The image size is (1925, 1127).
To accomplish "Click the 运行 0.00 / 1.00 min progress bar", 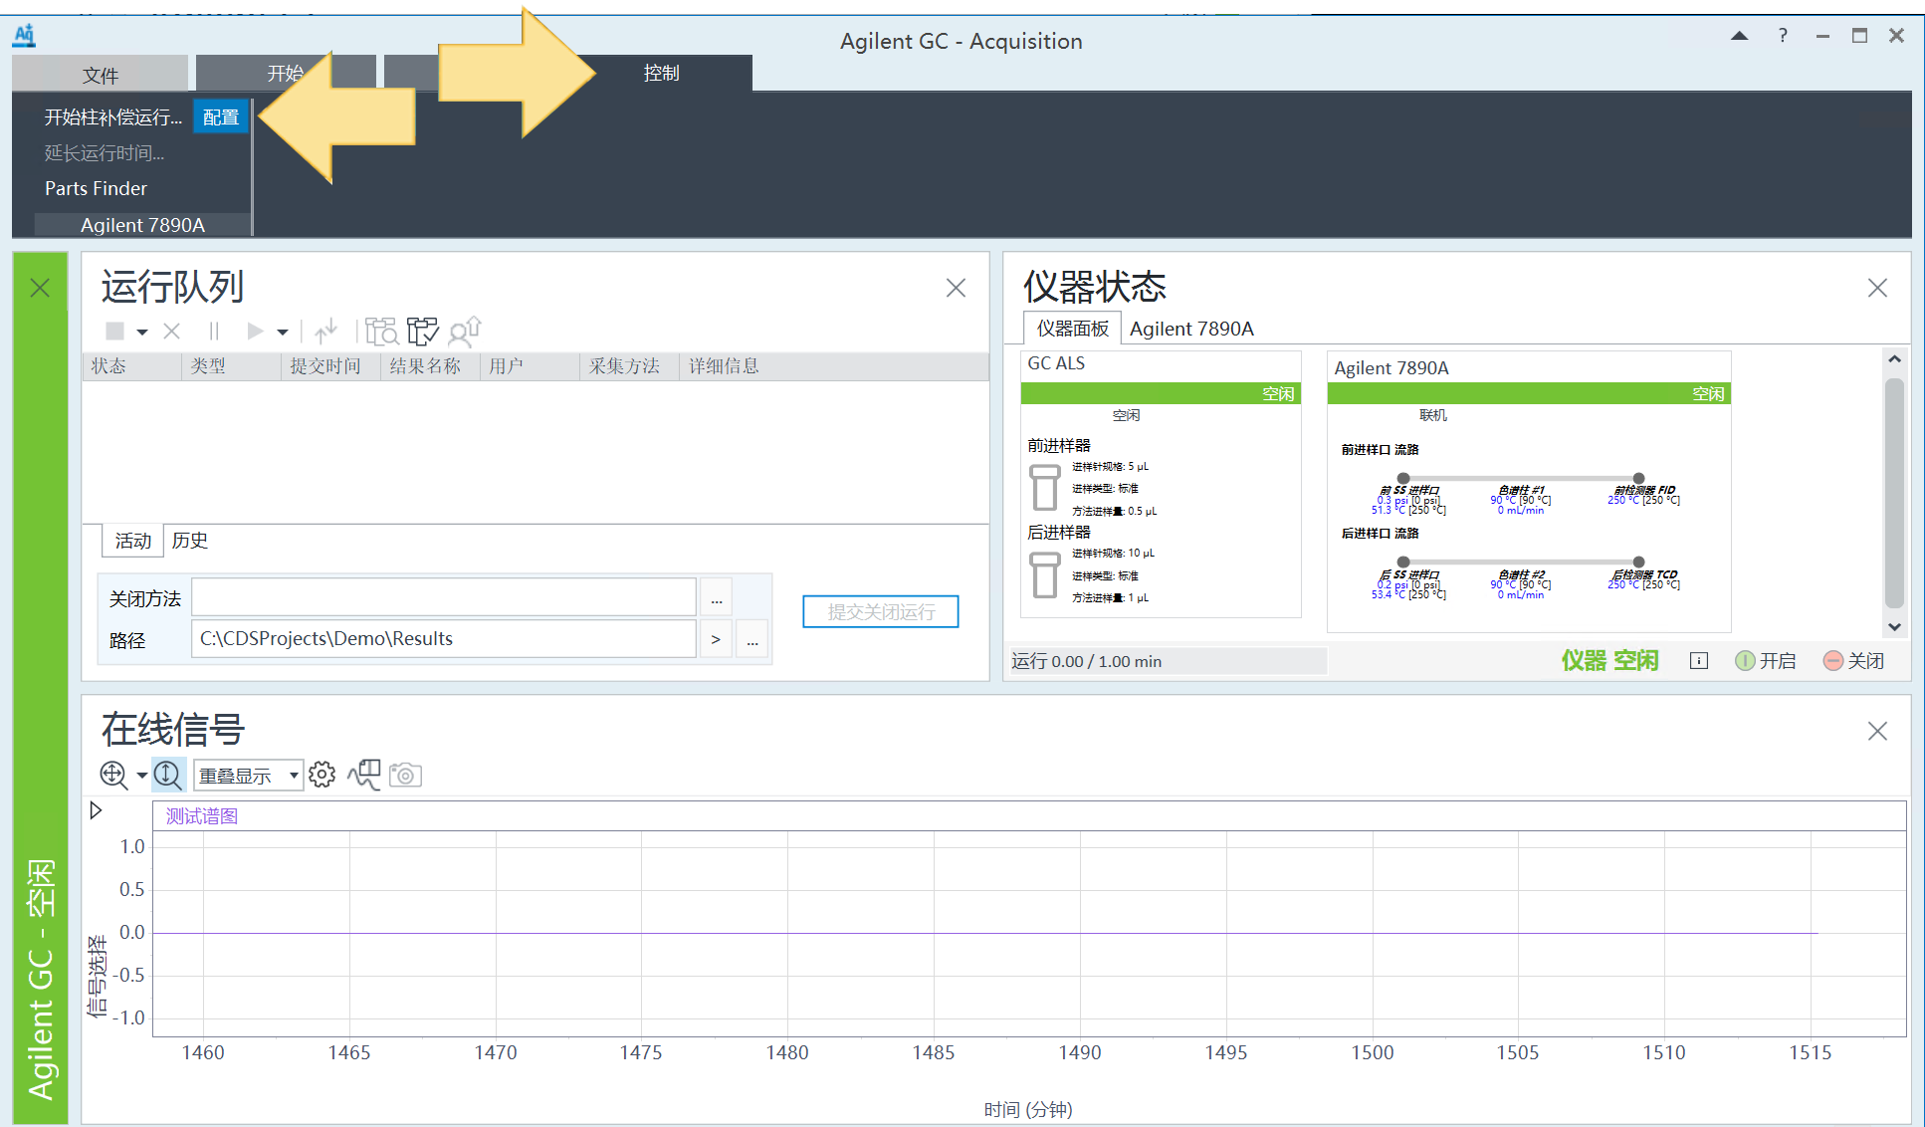I will 1167,661.
